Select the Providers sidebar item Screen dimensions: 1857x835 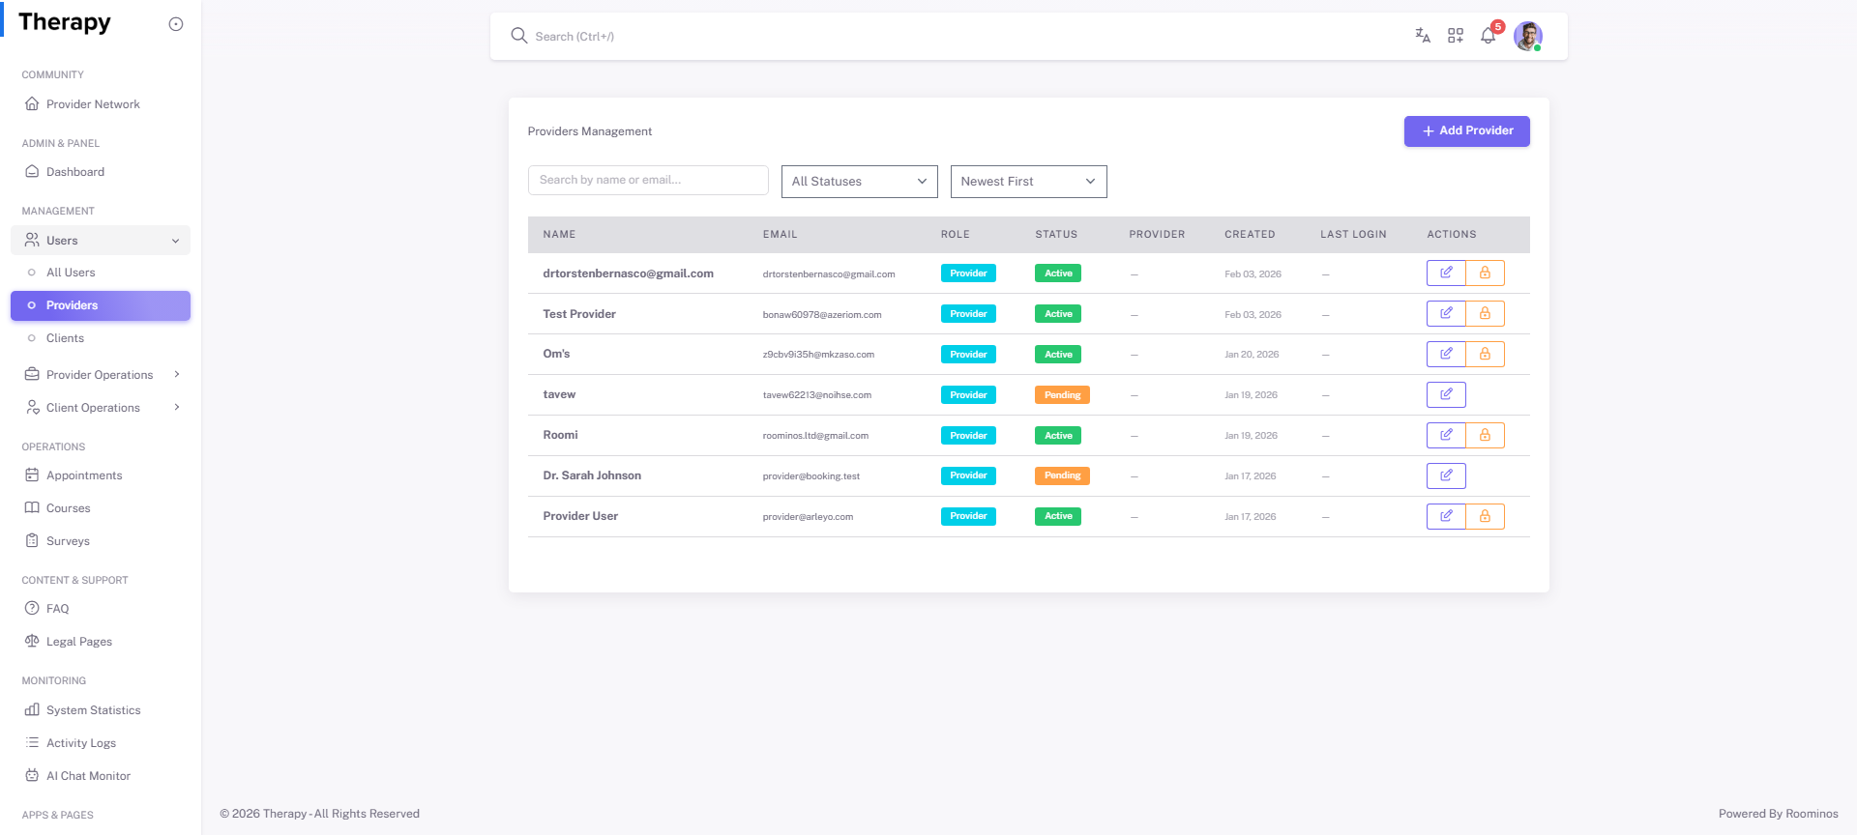[x=101, y=305]
